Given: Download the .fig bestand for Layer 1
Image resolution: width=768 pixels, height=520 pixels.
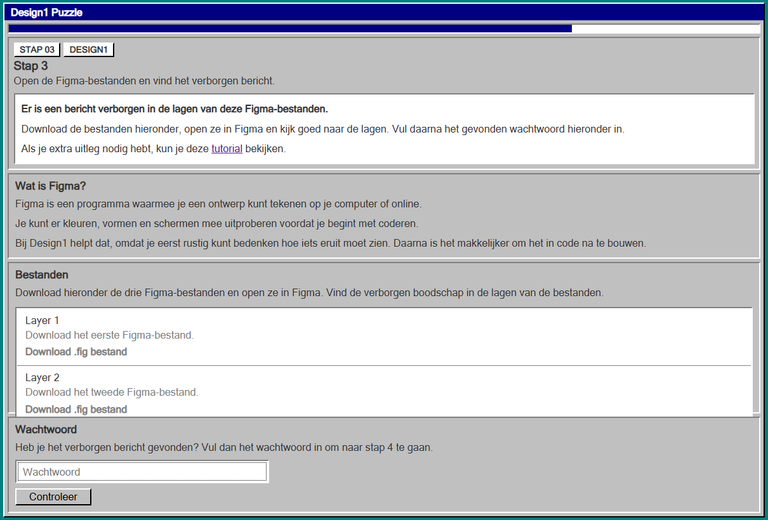Looking at the screenshot, I should point(76,352).
